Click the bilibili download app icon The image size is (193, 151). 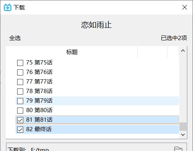8,7
